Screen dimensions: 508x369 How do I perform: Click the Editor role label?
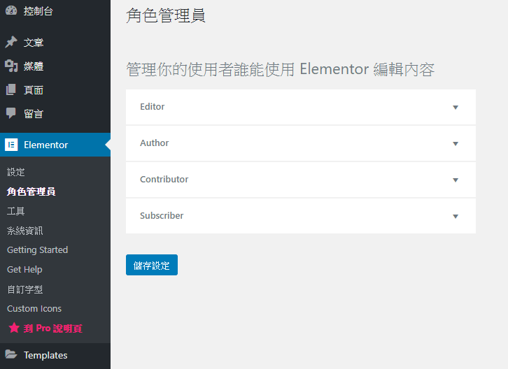click(x=153, y=106)
